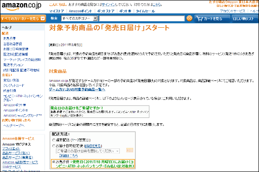This screenshot has height=172, width=259.
Task: Open クレジットカード sidebar link
Action: point(14,86)
